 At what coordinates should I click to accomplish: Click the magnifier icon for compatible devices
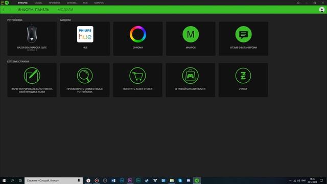pos(85,76)
